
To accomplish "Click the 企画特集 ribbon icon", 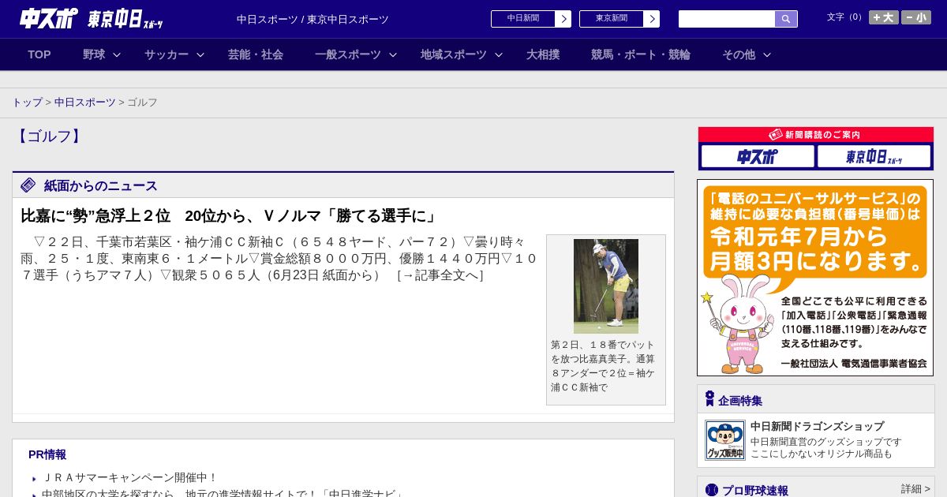I will click(709, 399).
